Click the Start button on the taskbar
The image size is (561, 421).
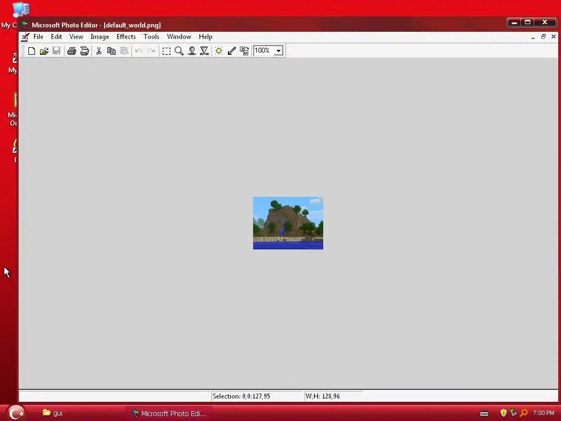pos(16,413)
